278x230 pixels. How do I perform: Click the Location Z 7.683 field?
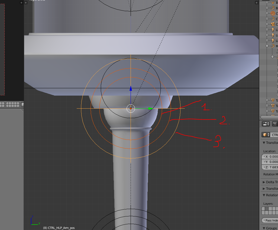click(x=270, y=167)
